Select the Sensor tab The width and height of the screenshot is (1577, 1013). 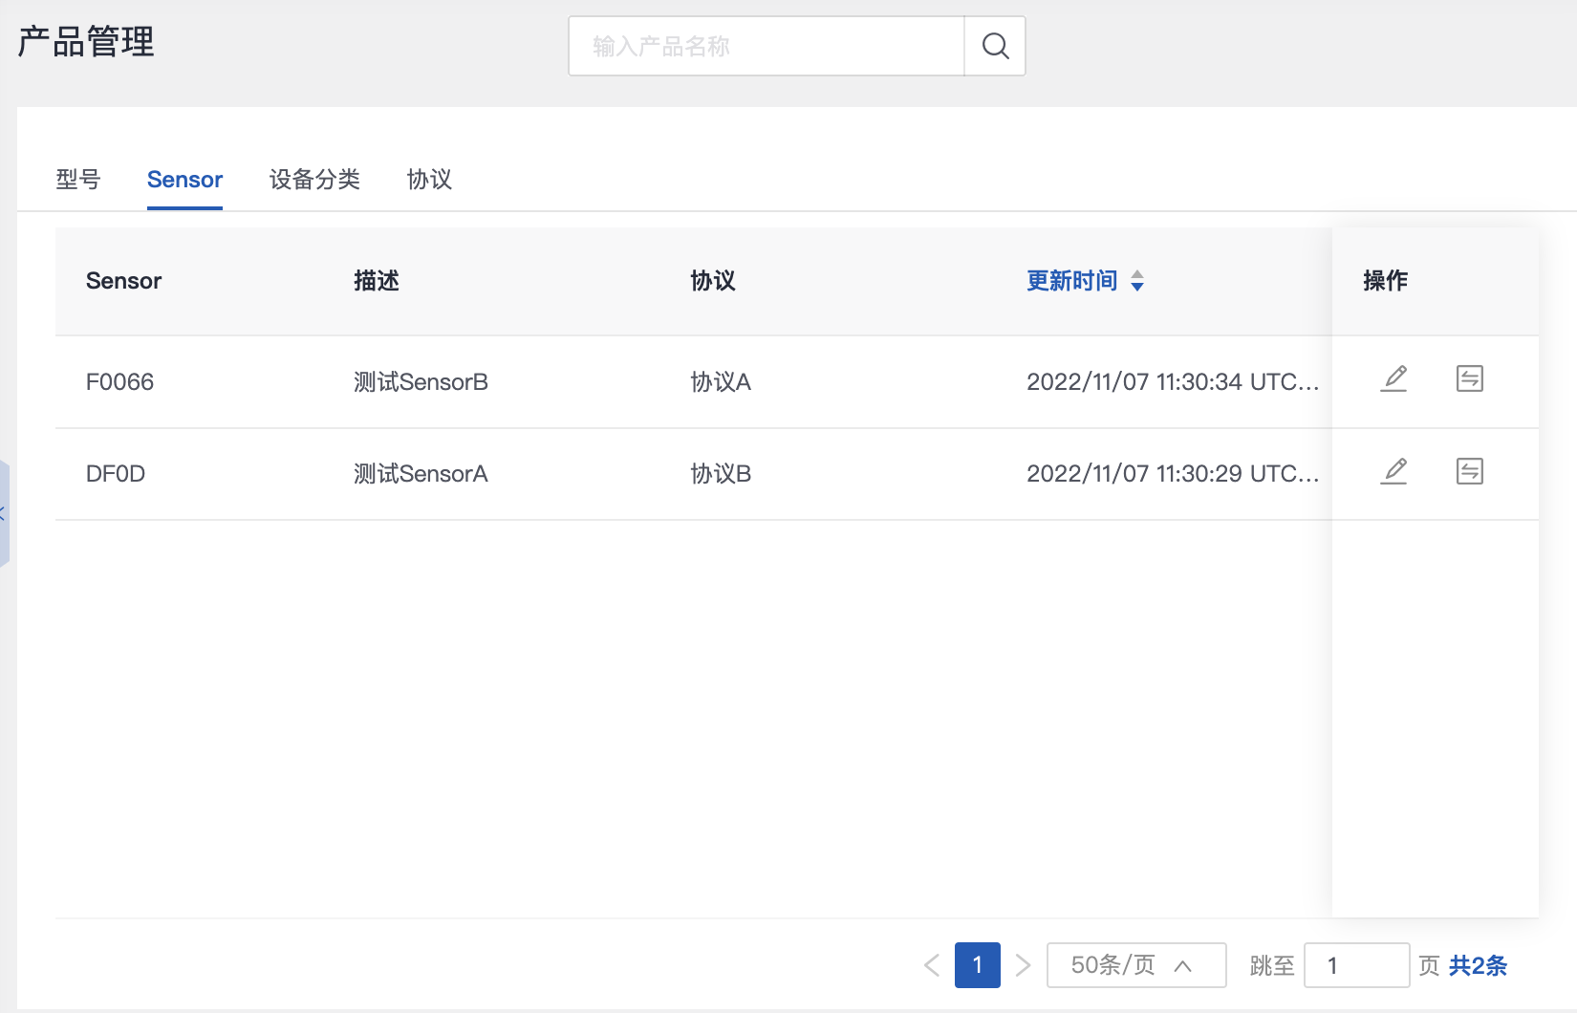tap(184, 180)
